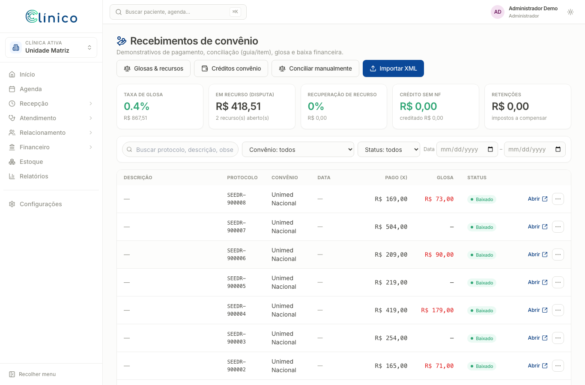Click the search magnifier icon in top bar
This screenshot has height=385, width=585.
[x=119, y=12]
